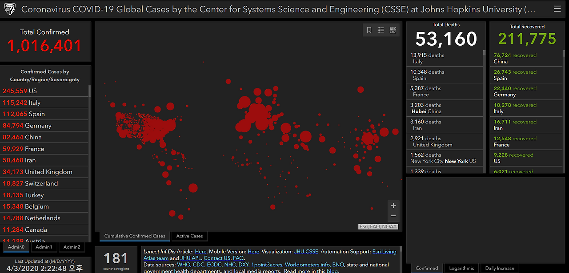Click the 18,278 recovered Italy entry
This screenshot has width=569, height=273.
click(527, 108)
